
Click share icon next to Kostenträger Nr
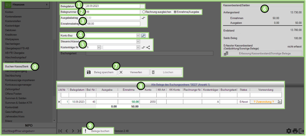(148, 47)
